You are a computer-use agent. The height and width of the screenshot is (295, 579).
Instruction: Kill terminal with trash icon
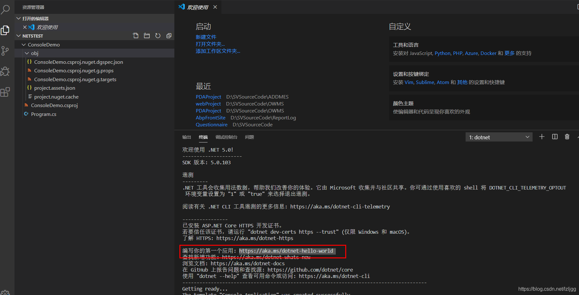pyautogui.click(x=567, y=137)
